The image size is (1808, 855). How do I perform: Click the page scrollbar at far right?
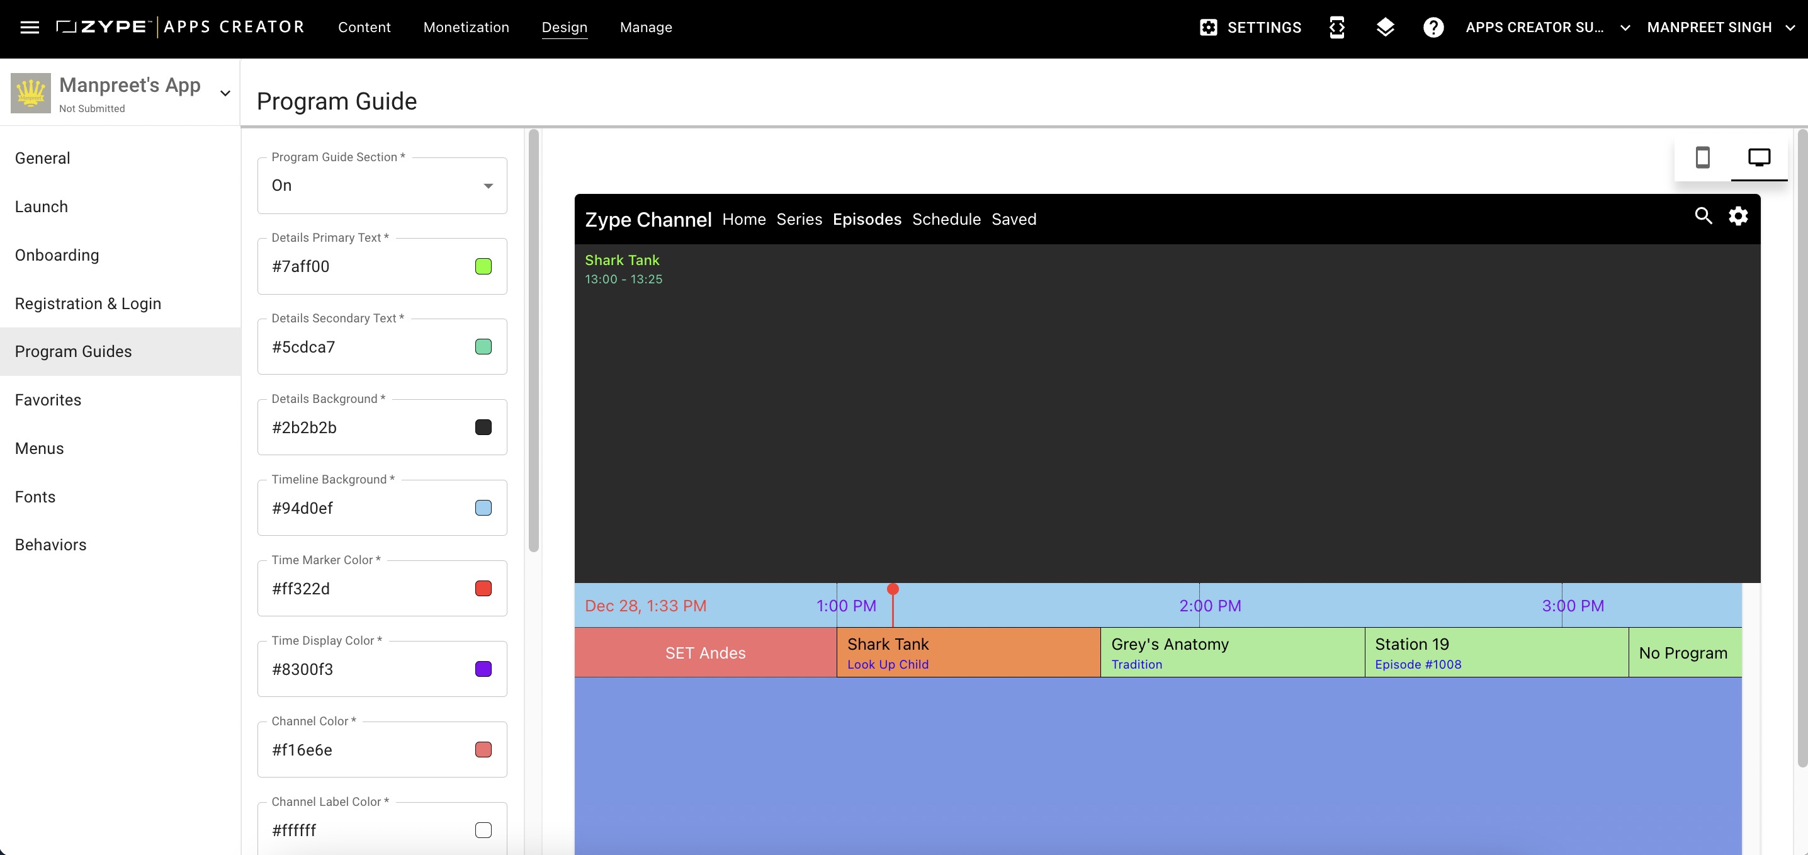click(1802, 448)
